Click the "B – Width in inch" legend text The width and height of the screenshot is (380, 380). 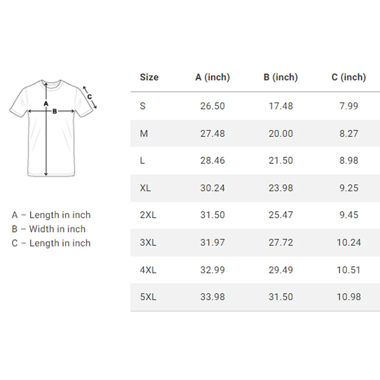[x=49, y=229]
